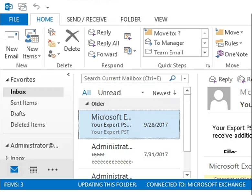Viewport: 252px width, 195px height.
Task: Open the Junk dropdown arrow
Action: [x=59, y=54]
